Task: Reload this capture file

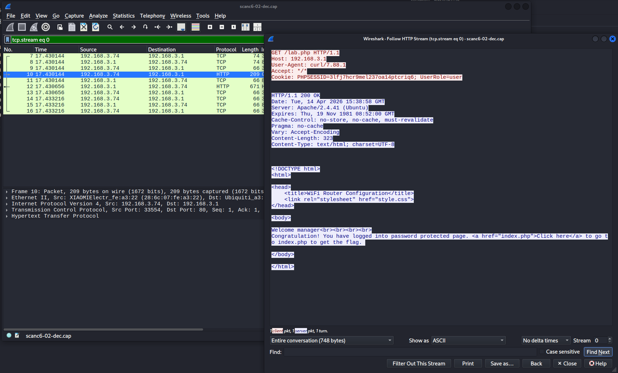Action: pyautogui.click(x=96, y=27)
